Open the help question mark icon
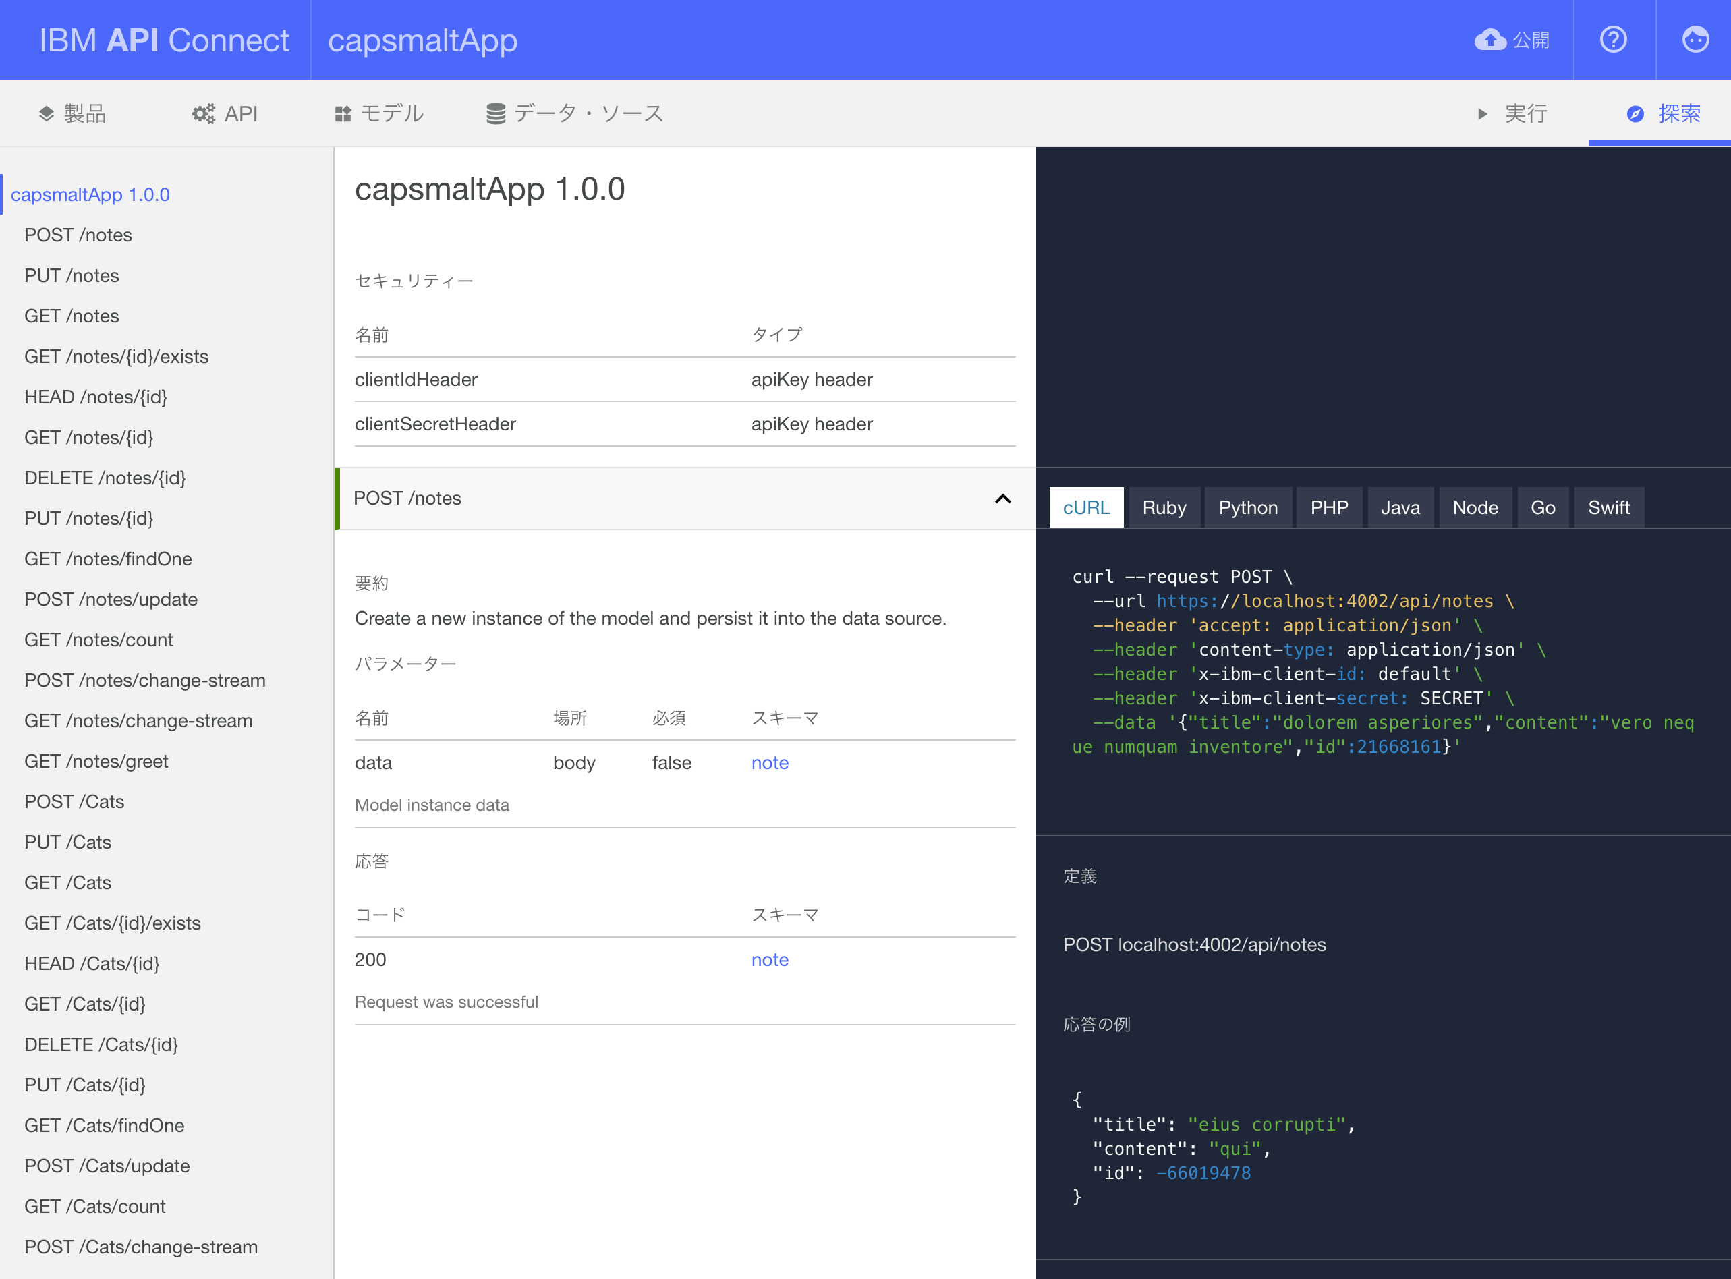This screenshot has height=1279, width=1731. coord(1614,40)
